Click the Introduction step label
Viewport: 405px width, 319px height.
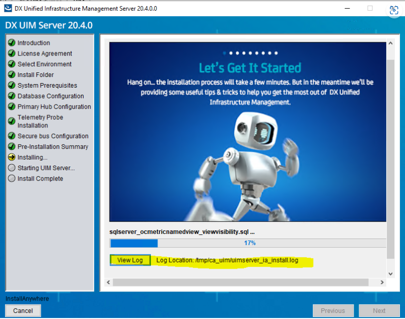click(x=34, y=43)
